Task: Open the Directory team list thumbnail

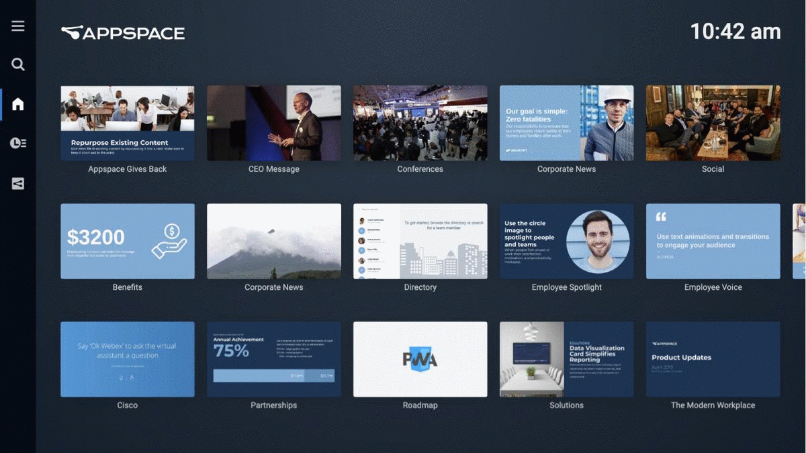Action: 420,242
